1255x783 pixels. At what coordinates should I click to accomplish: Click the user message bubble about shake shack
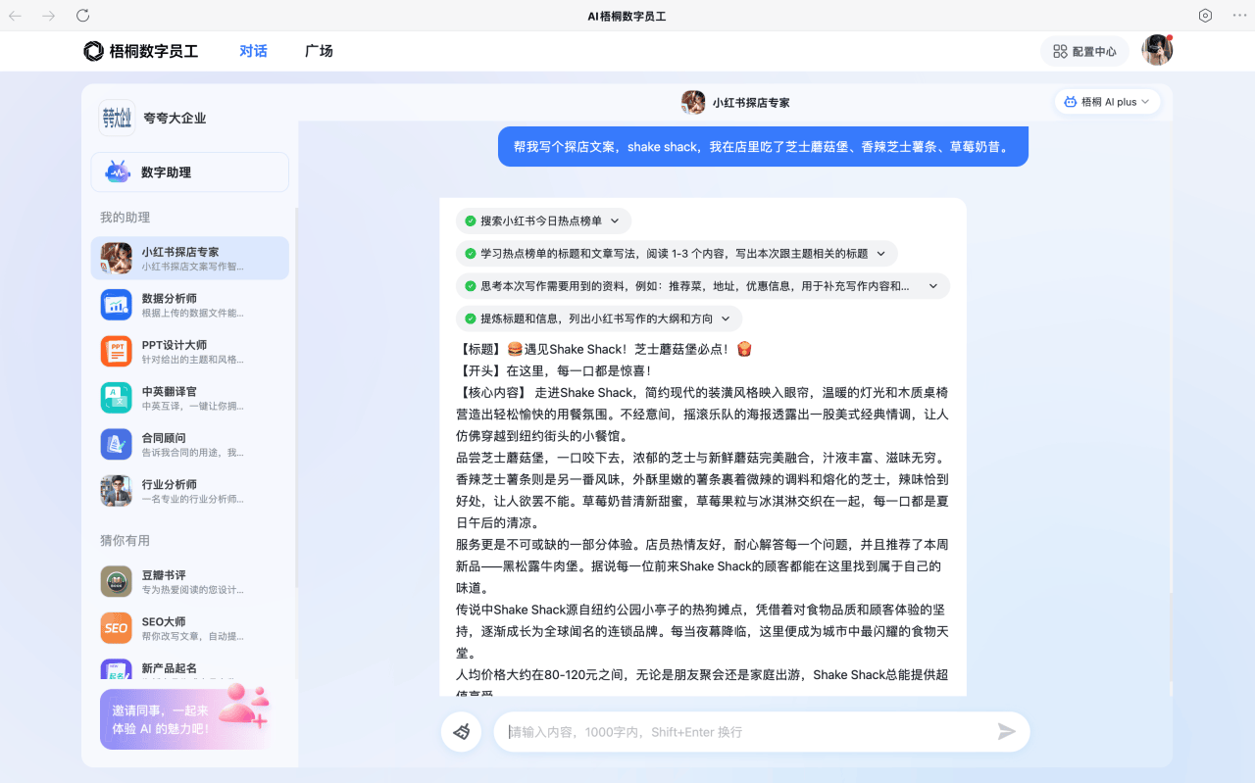763,147
